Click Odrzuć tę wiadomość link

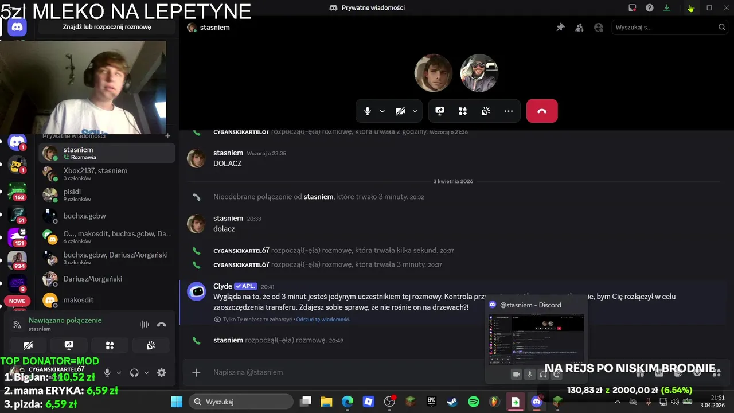click(323, 320)
